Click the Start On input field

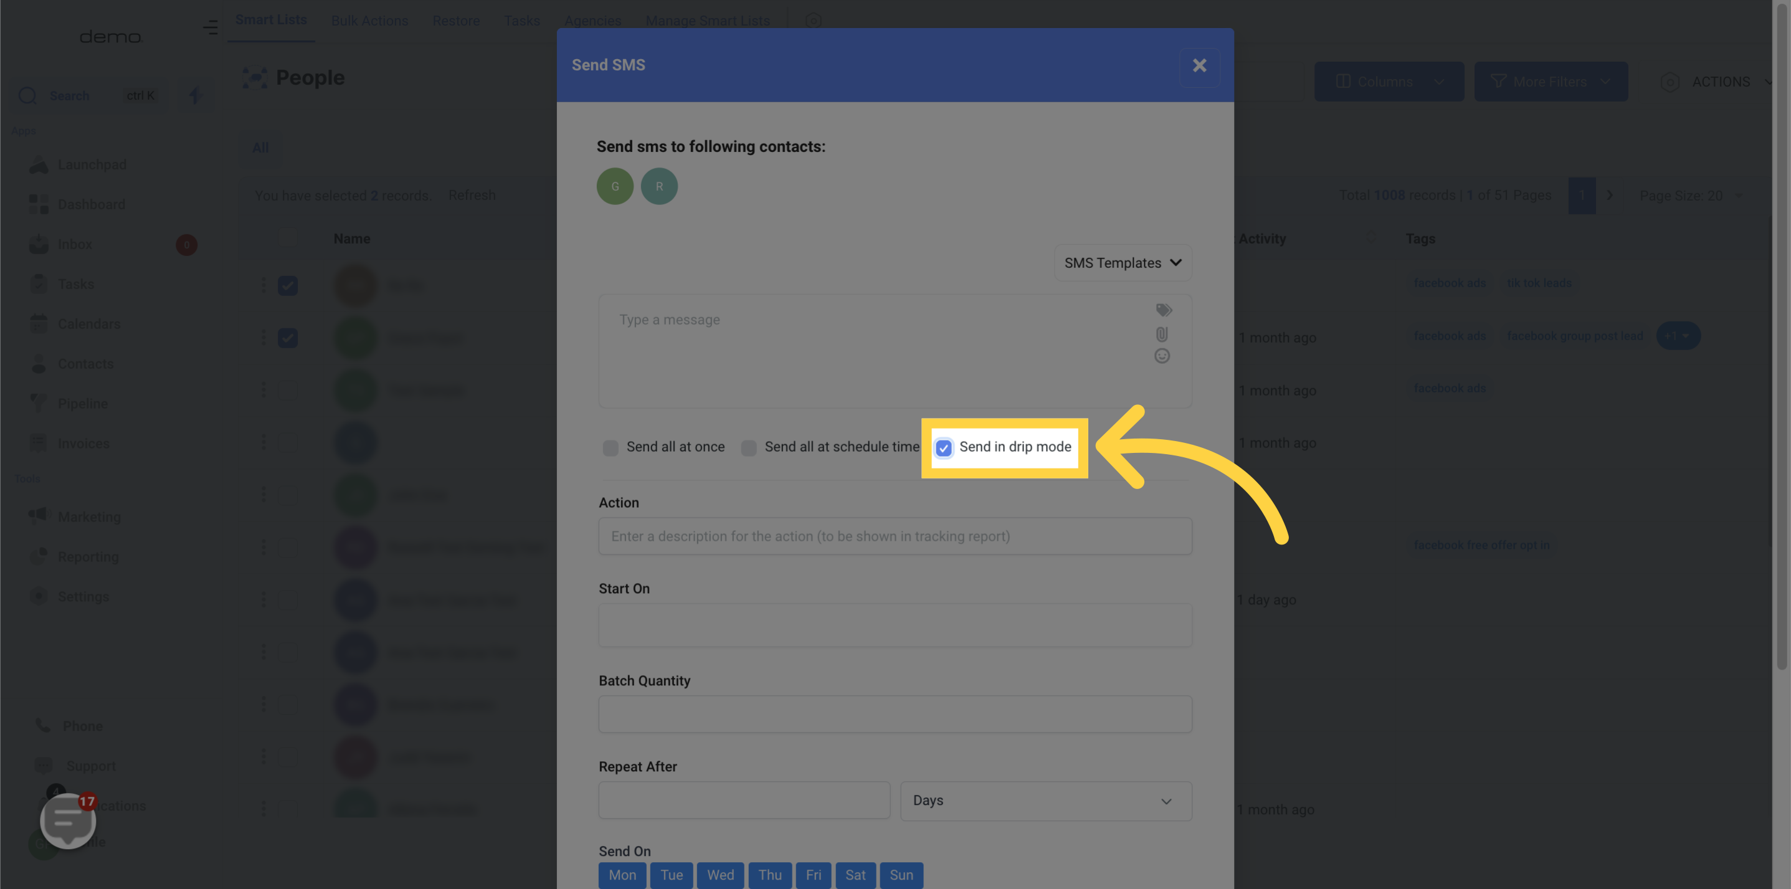tap(896, 624)
